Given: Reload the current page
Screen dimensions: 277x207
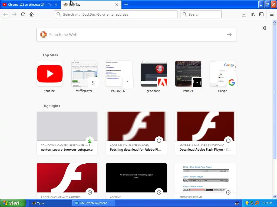Looking at the screenshot, I should coord(23,14).
